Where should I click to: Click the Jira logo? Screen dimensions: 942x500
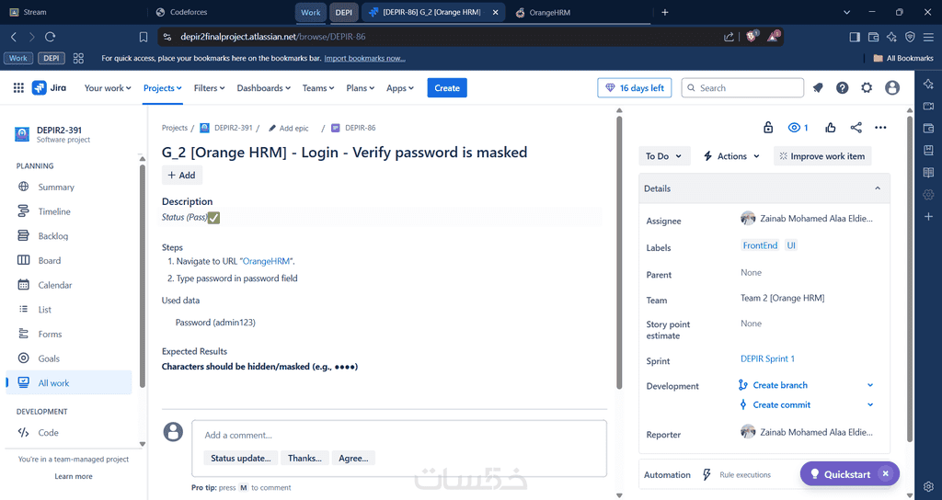pos(50,87)
